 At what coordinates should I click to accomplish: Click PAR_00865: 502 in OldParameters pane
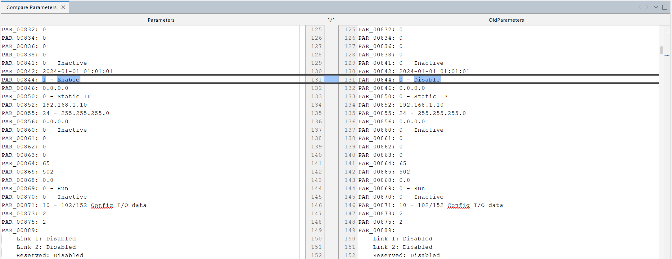pyautogui.click(x=384, y=172)
